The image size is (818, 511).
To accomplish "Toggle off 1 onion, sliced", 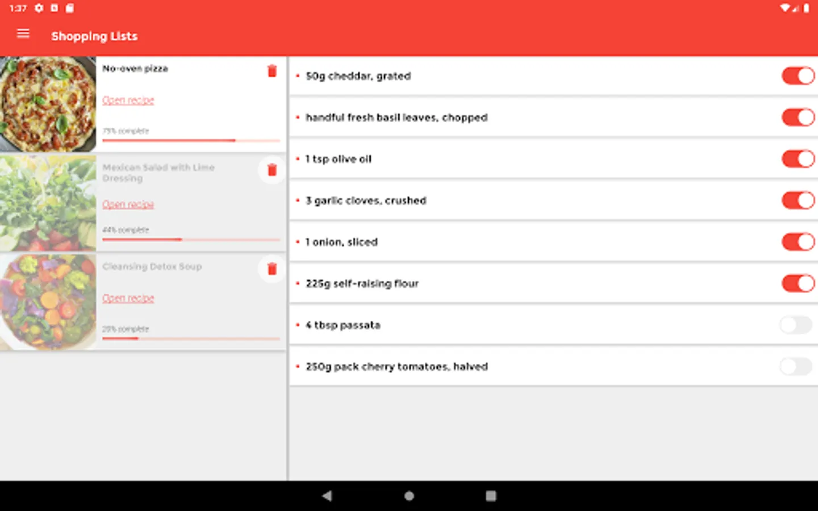I will click(798, 241).
